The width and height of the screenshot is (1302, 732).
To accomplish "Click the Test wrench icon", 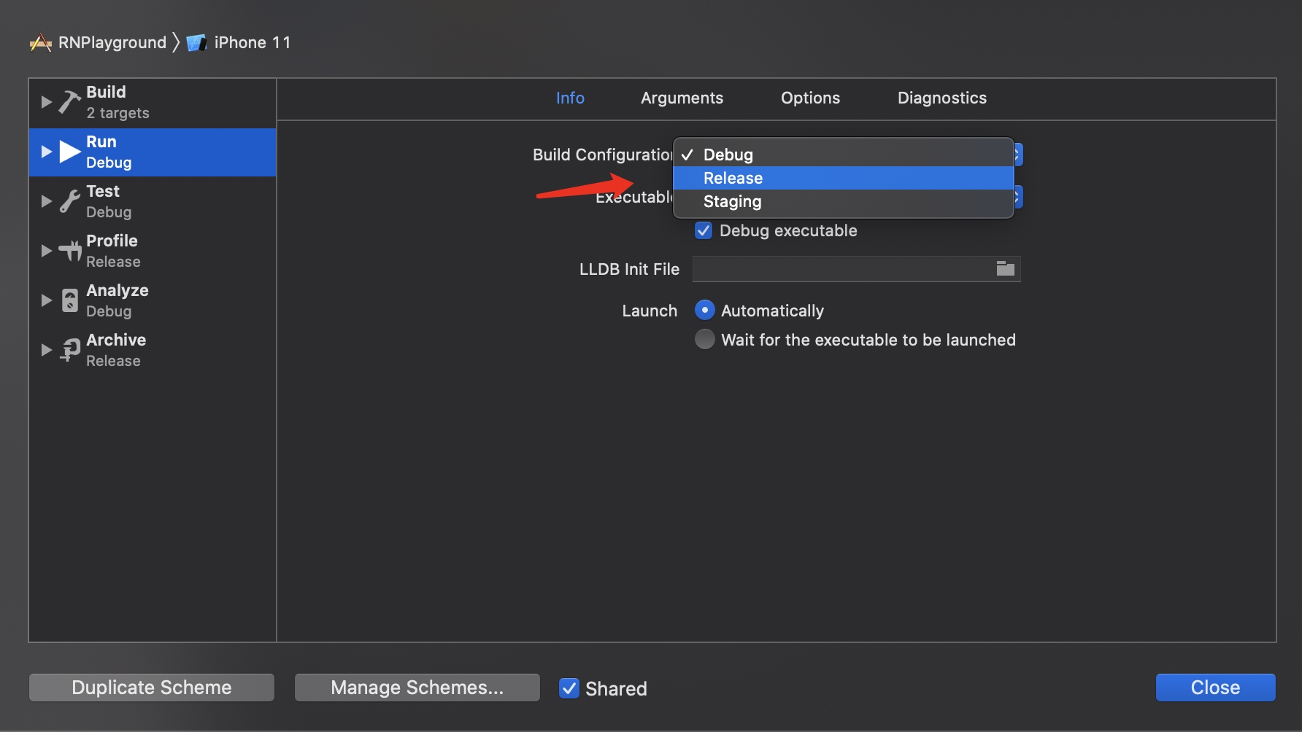I will click(69, 201).
